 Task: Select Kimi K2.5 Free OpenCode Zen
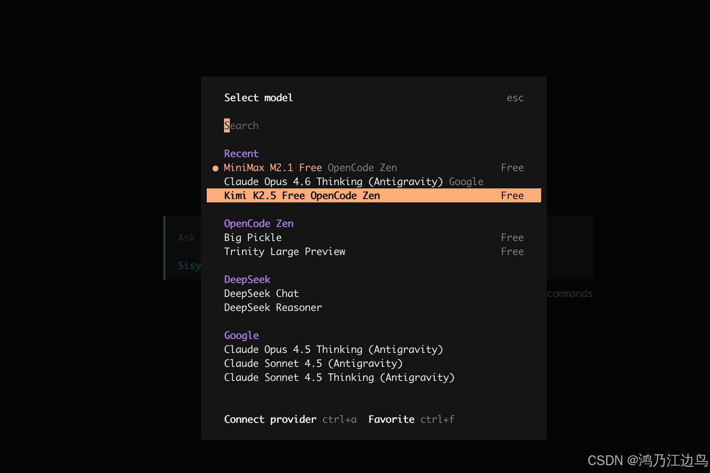(374, 196)
